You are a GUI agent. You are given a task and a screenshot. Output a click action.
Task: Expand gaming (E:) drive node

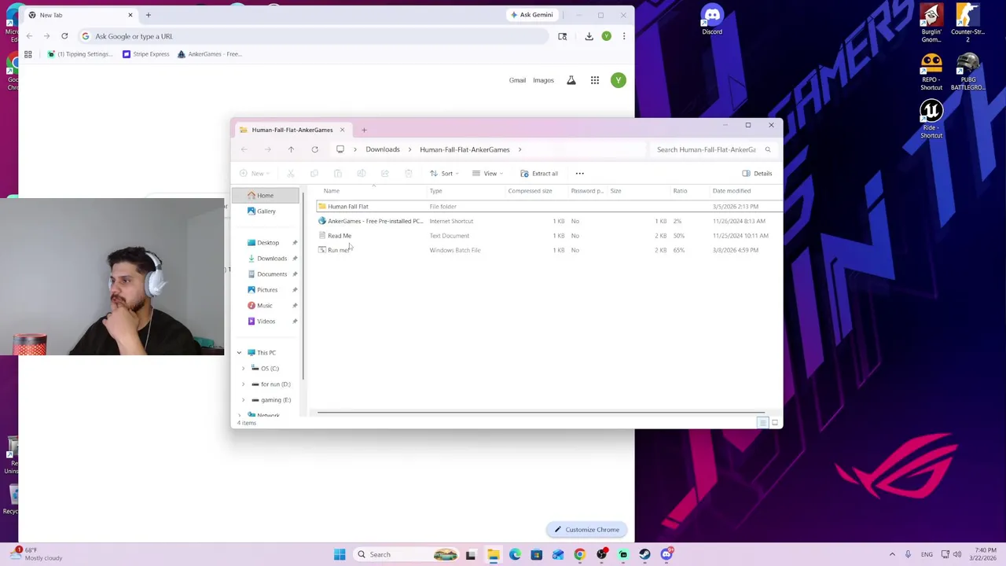coord(244,400)
